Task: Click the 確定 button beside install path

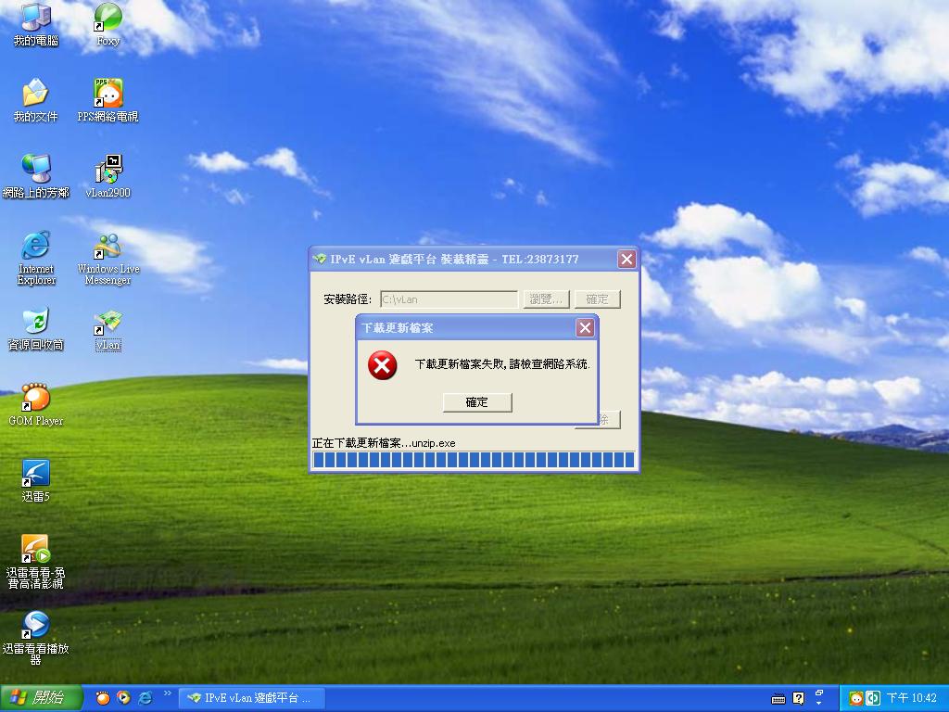Action: click(x=598, y=299)
